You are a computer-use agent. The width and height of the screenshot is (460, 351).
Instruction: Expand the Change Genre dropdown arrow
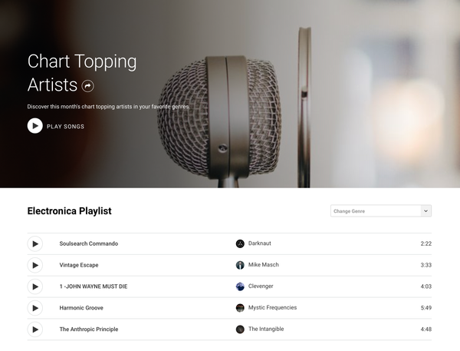tap(426, 210)
